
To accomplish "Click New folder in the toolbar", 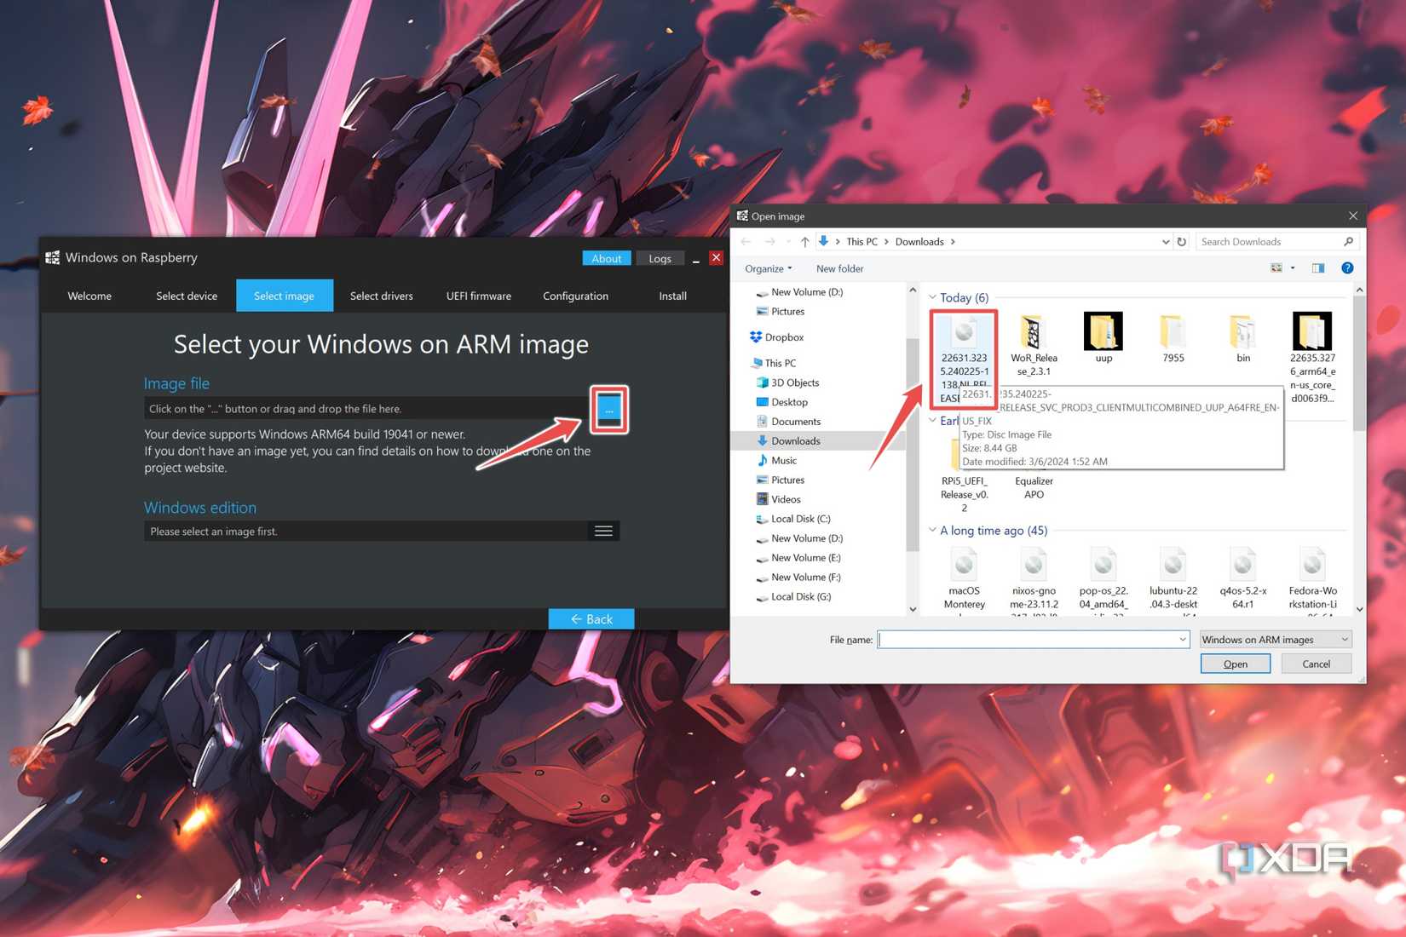I will coord(839,268).
